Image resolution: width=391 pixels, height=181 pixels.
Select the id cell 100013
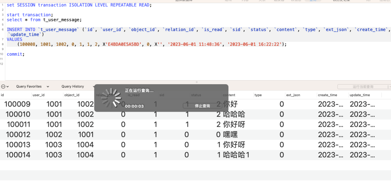(x=18, y=145)
